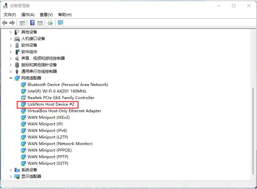Expand the 软件组件 node
Screen dimensions: 257x189
11,52
